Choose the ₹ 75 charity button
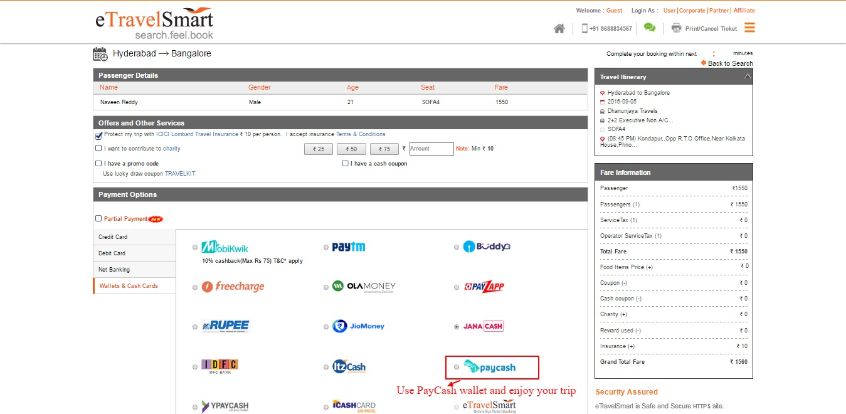This screenshot has height=414, width=846. pos(384,149)
